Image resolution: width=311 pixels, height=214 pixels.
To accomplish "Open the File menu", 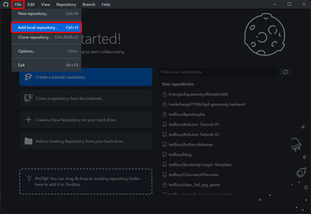I will click(x=18, y=4).
